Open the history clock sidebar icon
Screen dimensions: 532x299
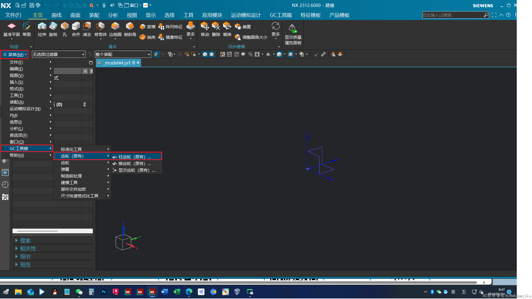(x=5, y=185)
